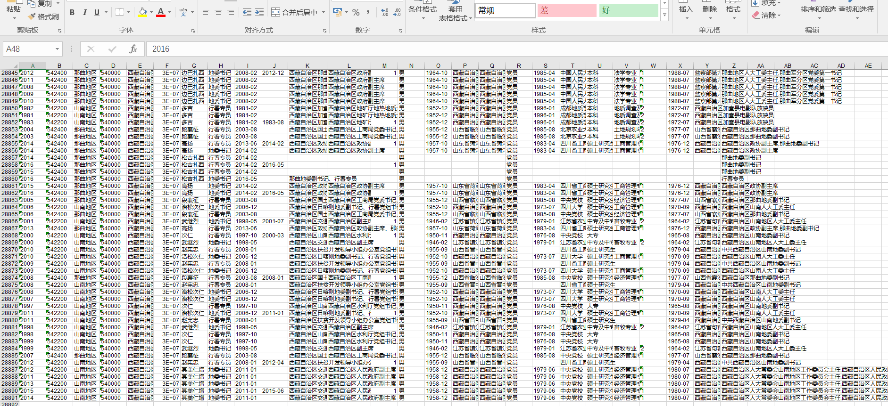Open font color dropdown arrow
888x406 pixels.
(x=170, y=12)
